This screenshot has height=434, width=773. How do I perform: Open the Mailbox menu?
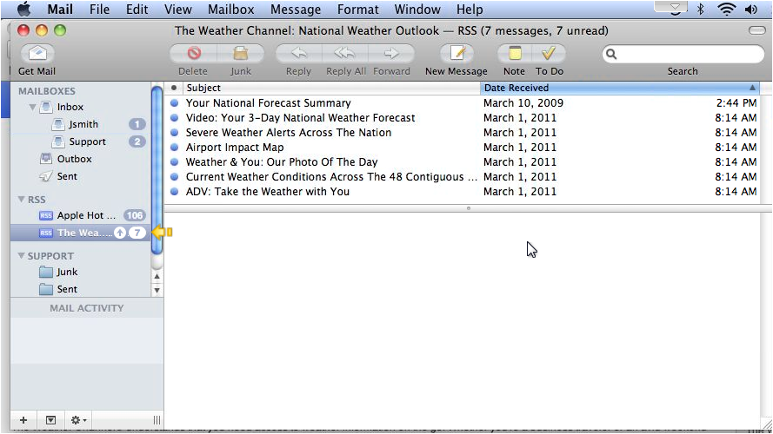tap(230, 10)
